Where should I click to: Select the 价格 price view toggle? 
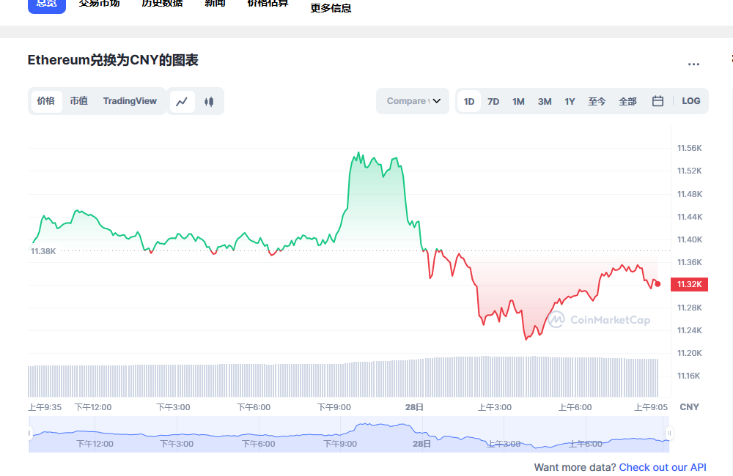46,101
